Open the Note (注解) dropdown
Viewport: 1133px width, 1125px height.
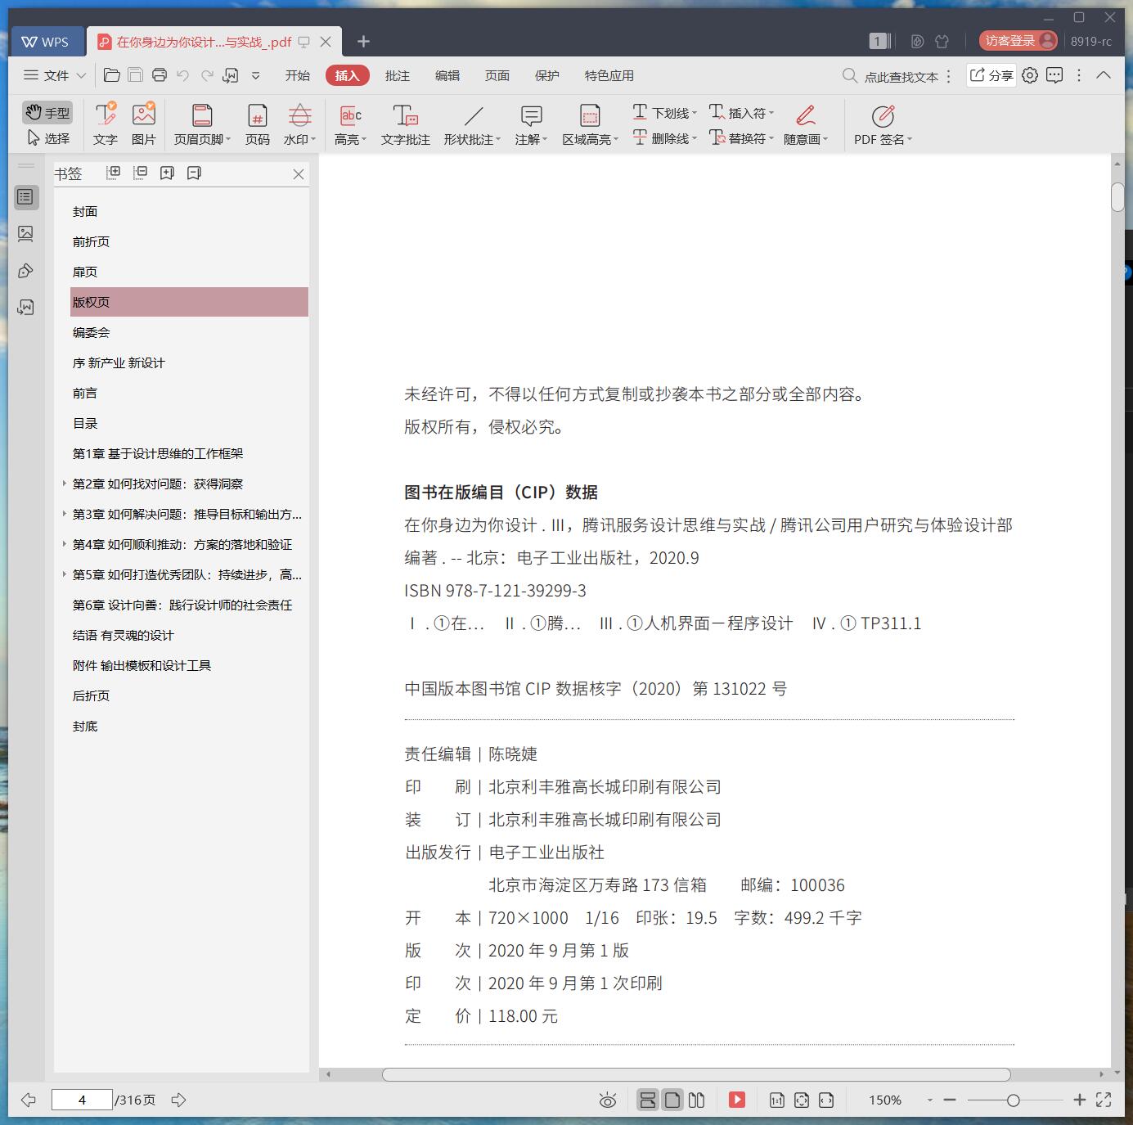point(531,124)
